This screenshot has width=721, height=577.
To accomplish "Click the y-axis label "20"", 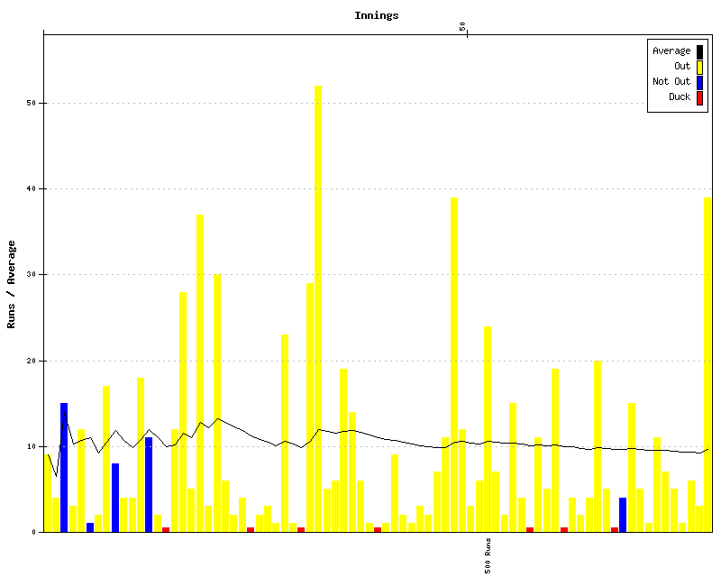I will click(32, 361).
